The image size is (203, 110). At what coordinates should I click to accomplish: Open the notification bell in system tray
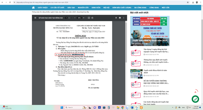[x=200, y=107]
